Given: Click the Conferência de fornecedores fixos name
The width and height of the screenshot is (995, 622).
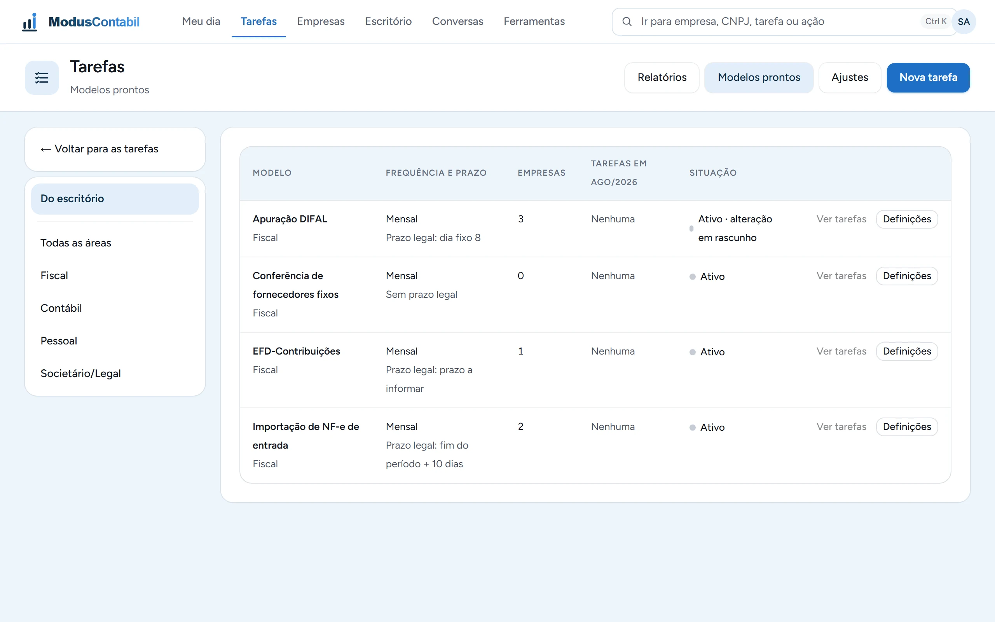Looking at the screenshot, I should [x=295, y=285].
